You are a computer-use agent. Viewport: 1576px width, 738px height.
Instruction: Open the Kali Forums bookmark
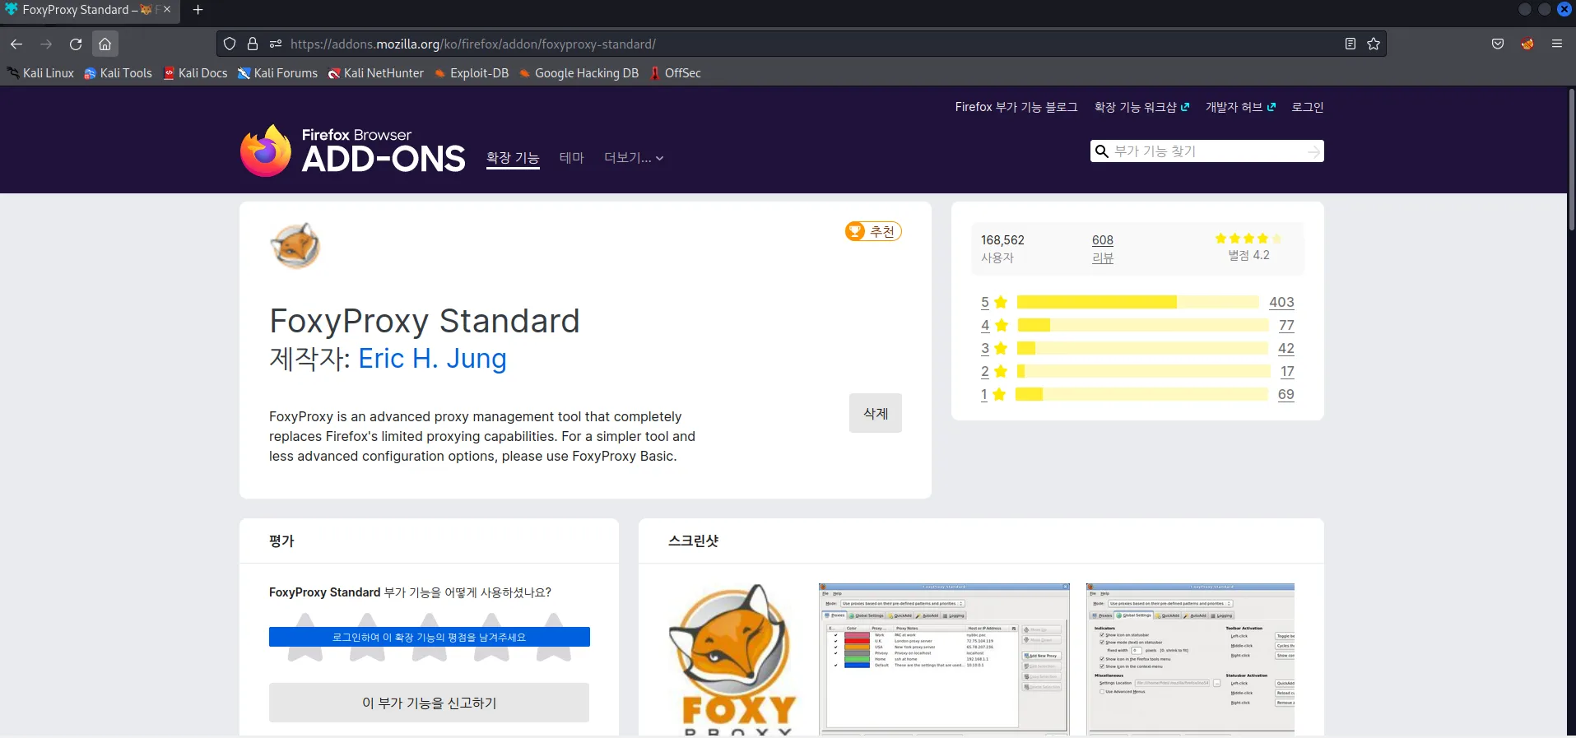pyautogui.click(x=277, y=73)
